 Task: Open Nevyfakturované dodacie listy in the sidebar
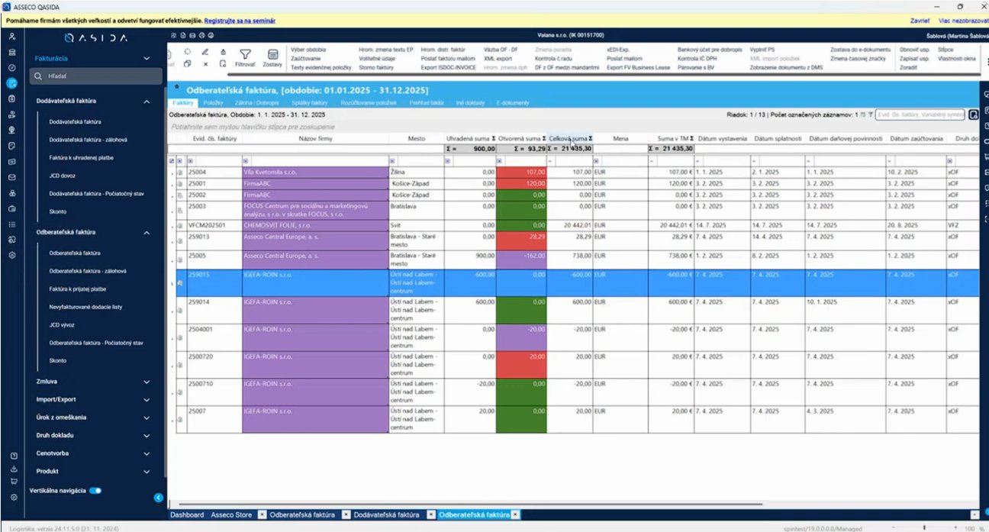86,306
